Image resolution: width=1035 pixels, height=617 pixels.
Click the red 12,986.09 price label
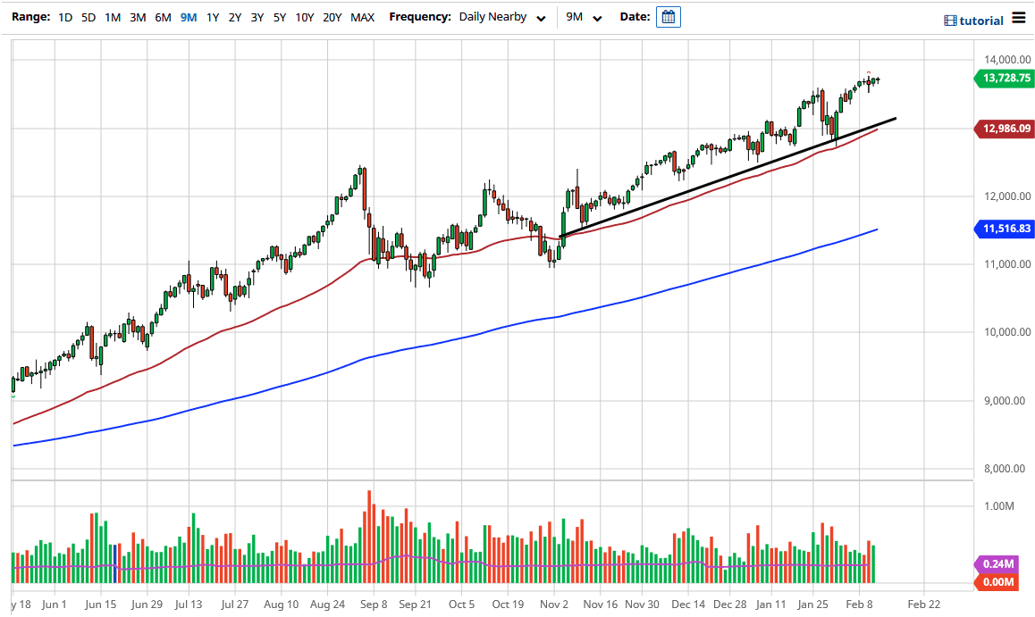[x=1005, y=129]
